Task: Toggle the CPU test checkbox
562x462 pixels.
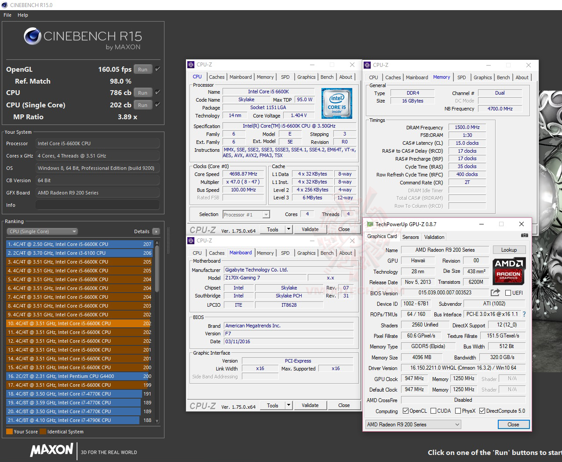Action: coord(157,92)
